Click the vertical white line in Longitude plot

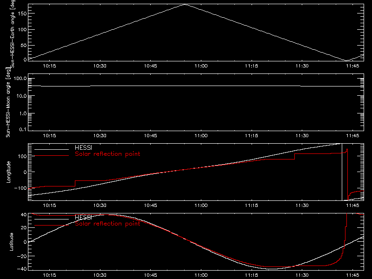(x=342, y=172)
